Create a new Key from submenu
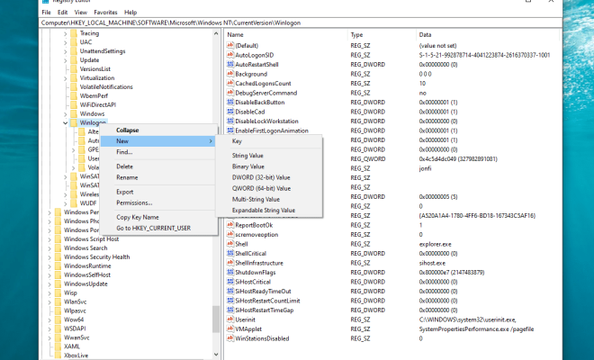Viewport: 594px width, 360px height. [269, 141]
